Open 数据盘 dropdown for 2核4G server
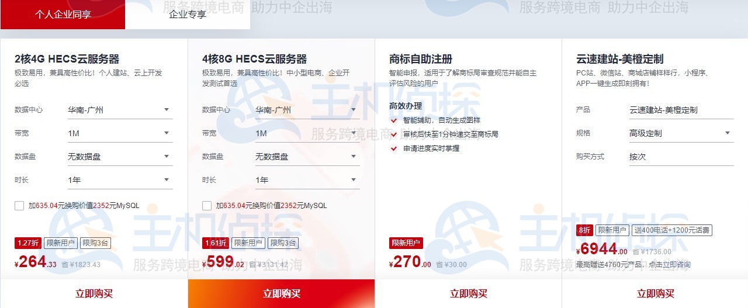Screen dimensions: 748x308 pyautogui.click(x=120, y=157)
